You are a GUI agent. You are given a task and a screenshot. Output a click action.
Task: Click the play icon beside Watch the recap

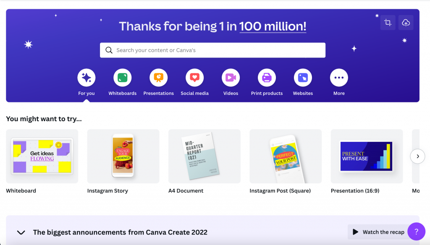tap(355, 232)
